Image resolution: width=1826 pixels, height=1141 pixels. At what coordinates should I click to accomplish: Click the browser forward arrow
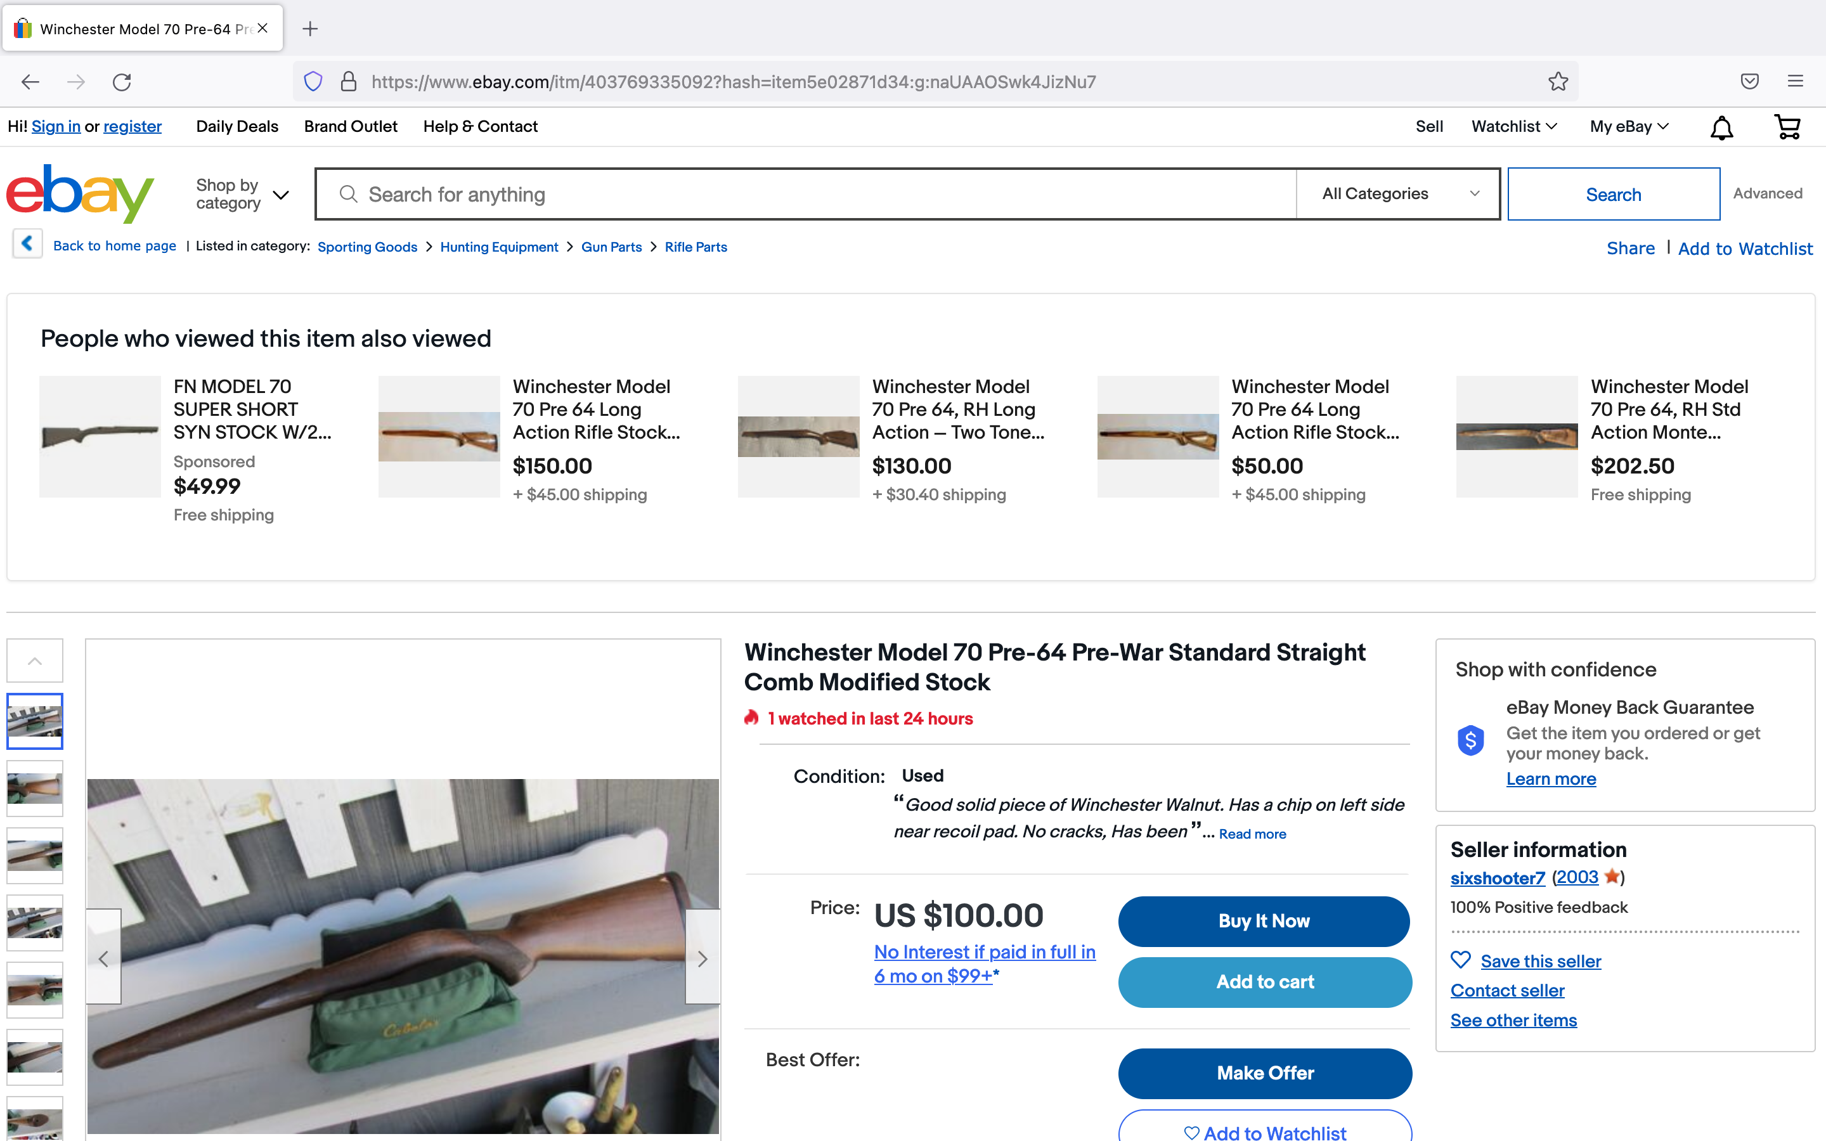tap(76, 82)
